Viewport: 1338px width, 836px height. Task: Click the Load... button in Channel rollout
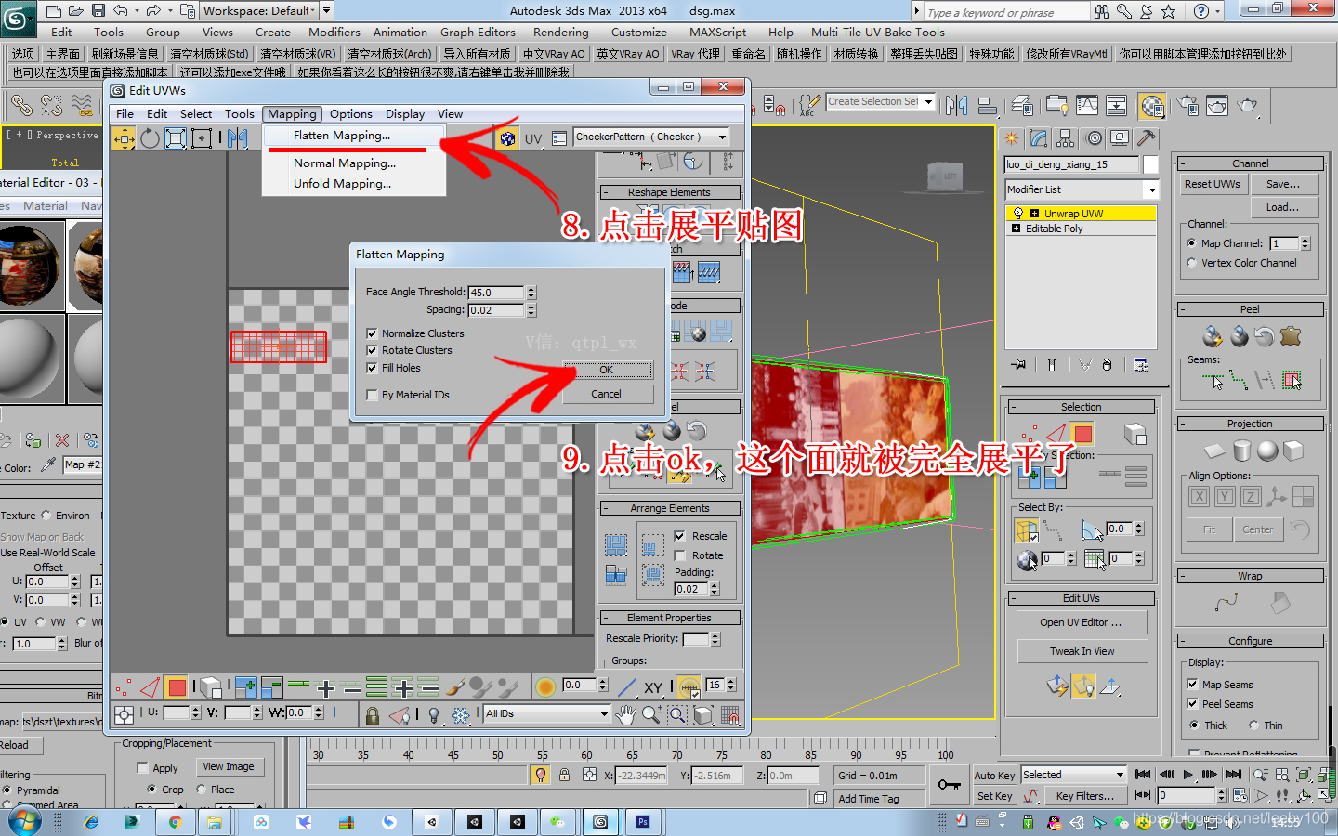(1283, 207)
